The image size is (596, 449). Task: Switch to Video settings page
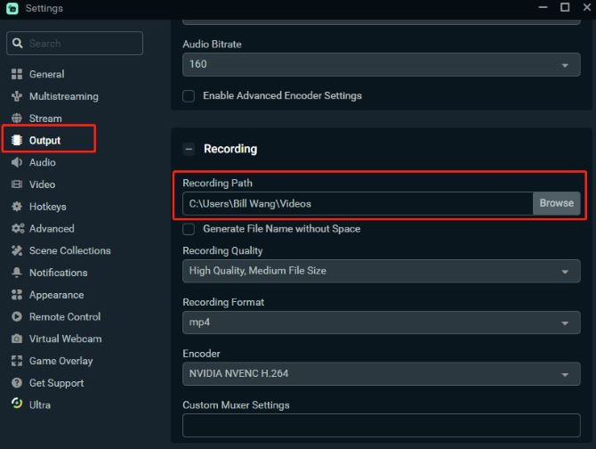point(42,184)
